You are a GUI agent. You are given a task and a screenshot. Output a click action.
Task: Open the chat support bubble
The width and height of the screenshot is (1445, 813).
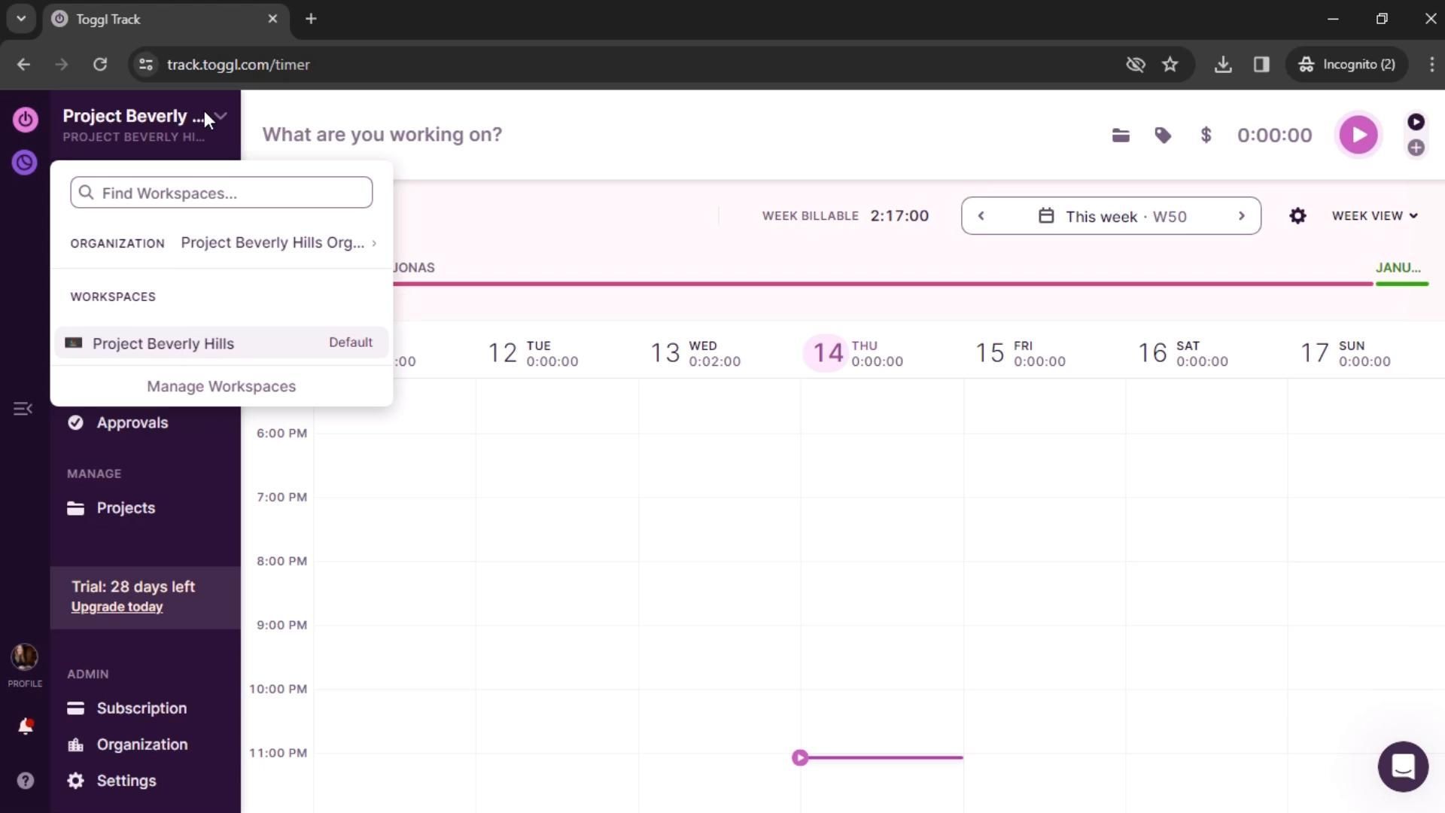(1403, 767)
